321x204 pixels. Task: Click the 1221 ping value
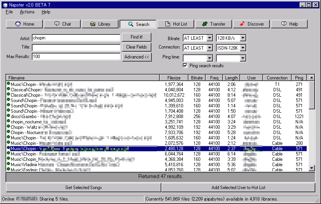pyautogui.click(x=299, y=117)
